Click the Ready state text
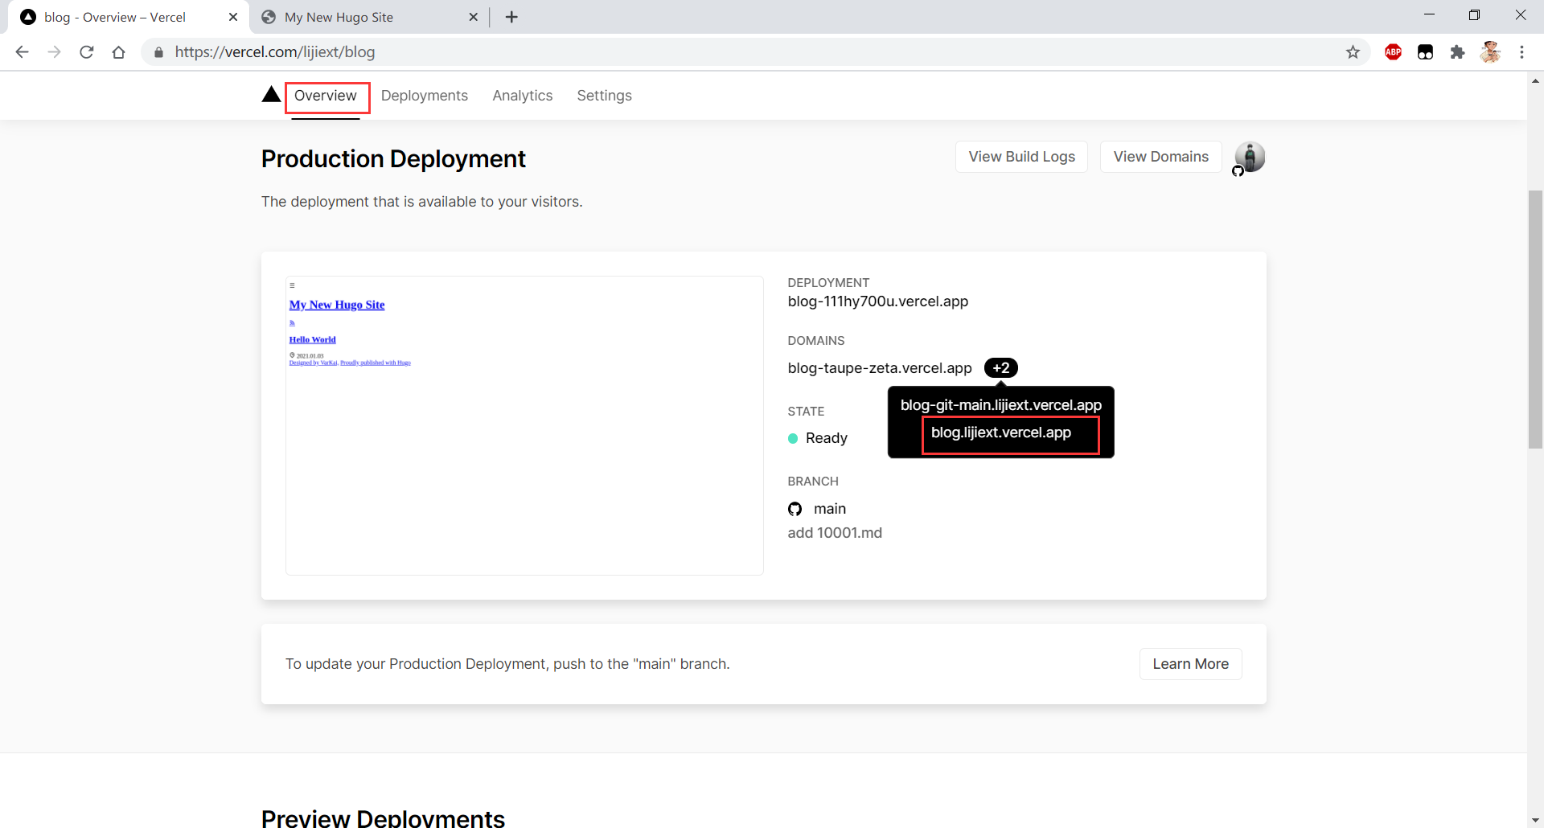This screenshot has width=1544, height=828. [x=827, y=438]
